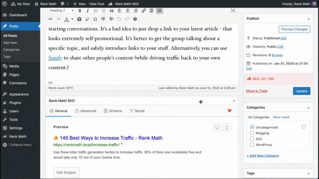Follow the Sniply link in the post

(55, 58)
